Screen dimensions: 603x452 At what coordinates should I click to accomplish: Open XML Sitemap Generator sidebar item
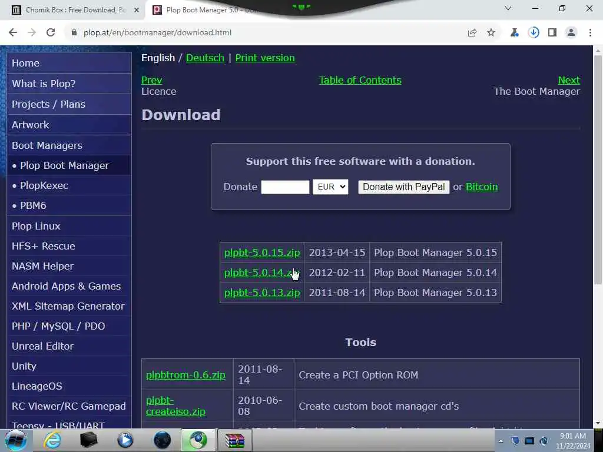pyautogui.click(x=69, y=306)
